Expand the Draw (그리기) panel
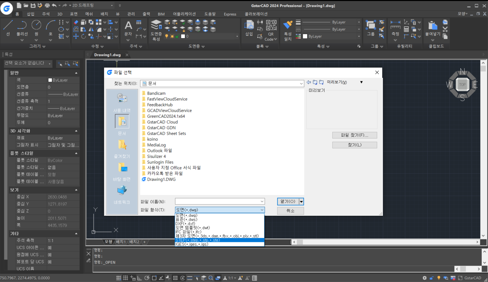The width and height of the screenshot is (488, 282). coord(37,46)
